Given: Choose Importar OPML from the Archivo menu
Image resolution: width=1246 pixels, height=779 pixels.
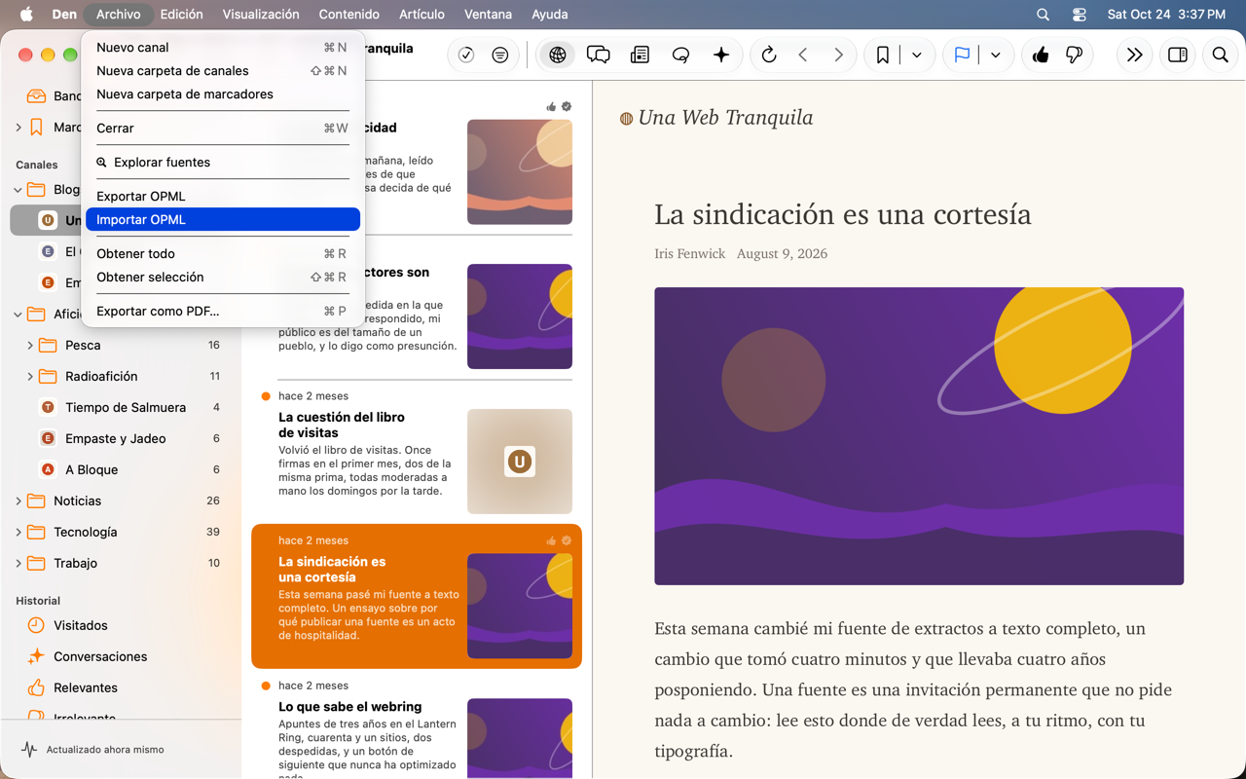Looking at the screenshot, I should coord(223,220).
